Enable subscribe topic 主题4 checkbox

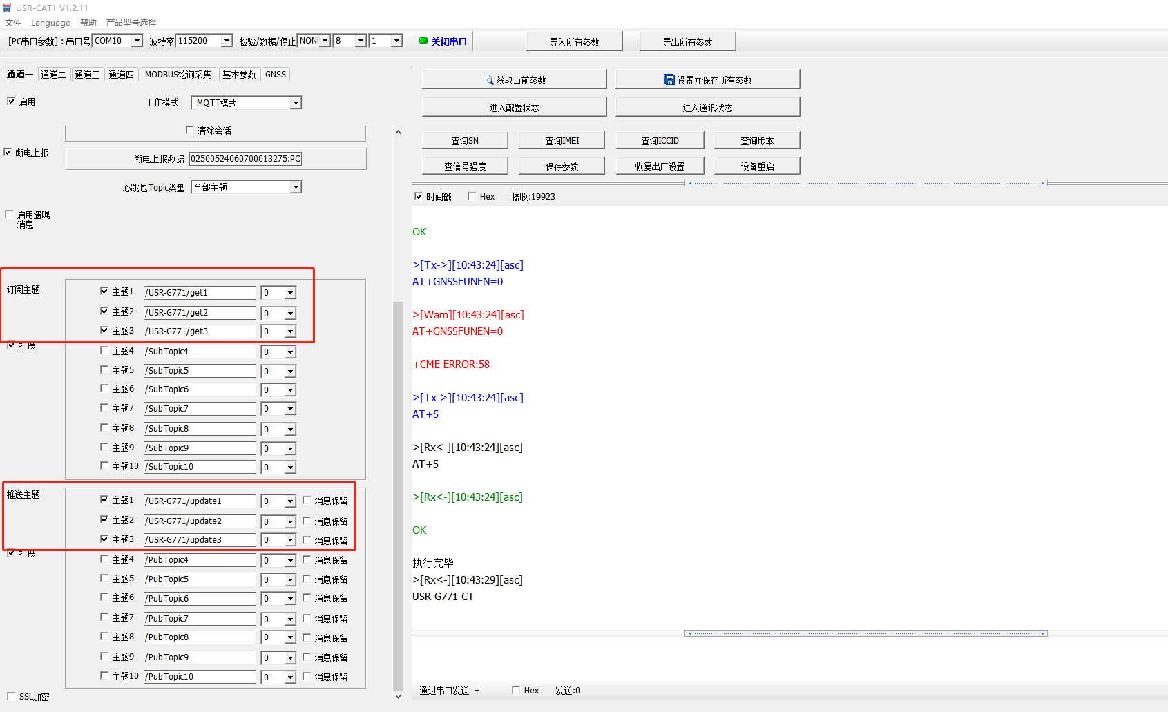tap(104, 350)
